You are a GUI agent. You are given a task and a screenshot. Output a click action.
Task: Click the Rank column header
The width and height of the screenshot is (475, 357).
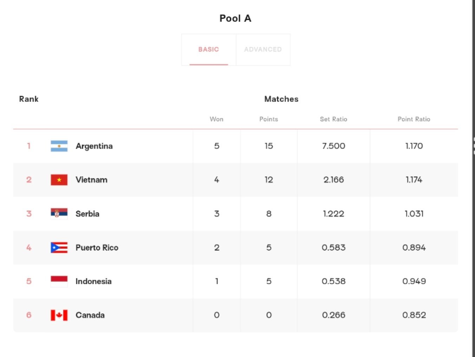pyautogui.click(x=29, y=99)
